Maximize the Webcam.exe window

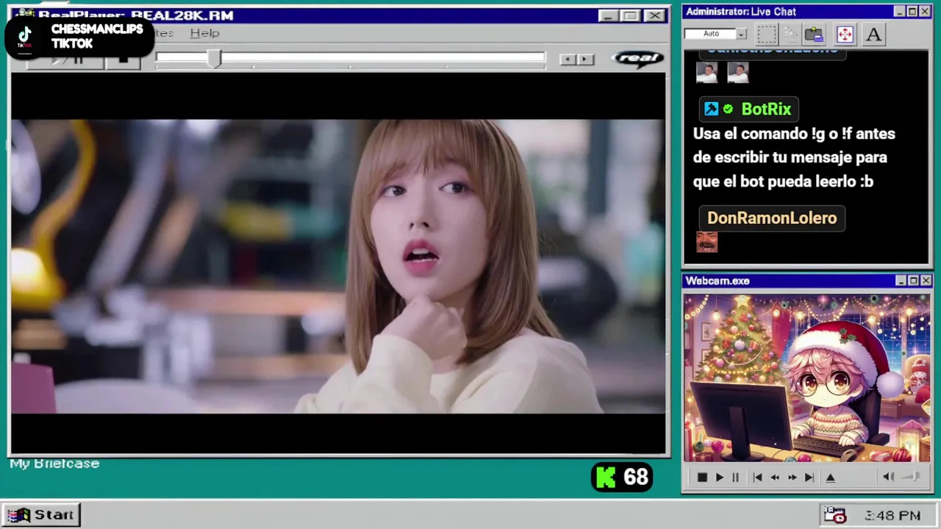pyautogui.click(x=913, y=281)
